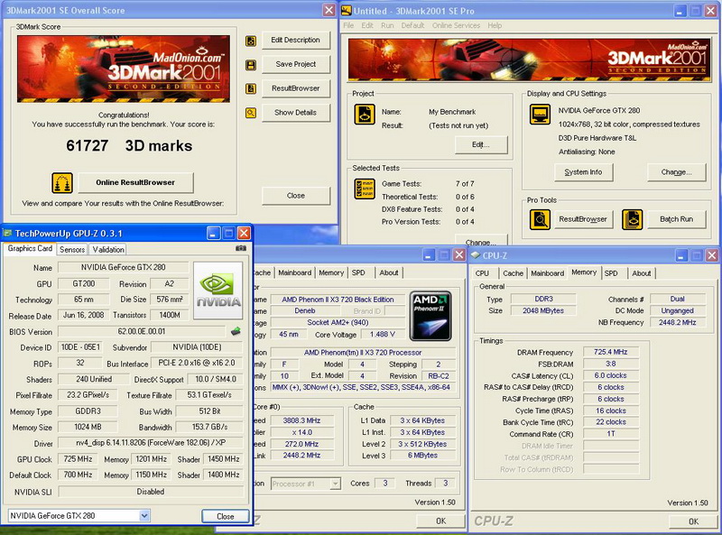Click the 3DMark2001 banner in the score window

point(124,69)
